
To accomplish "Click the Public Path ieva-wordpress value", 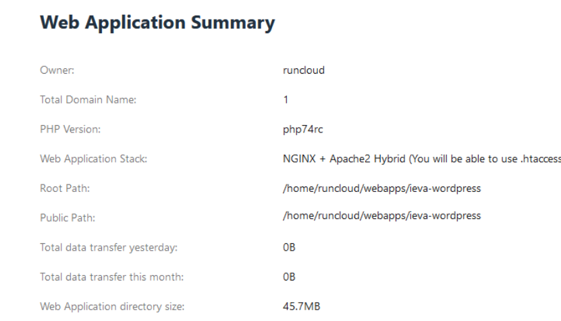I will coord(381,216).
